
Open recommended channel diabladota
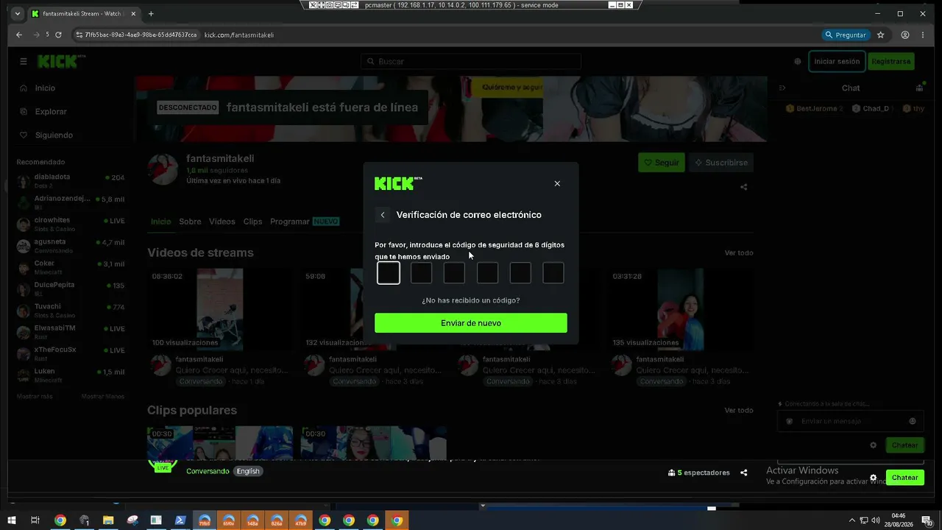(71, 180)
